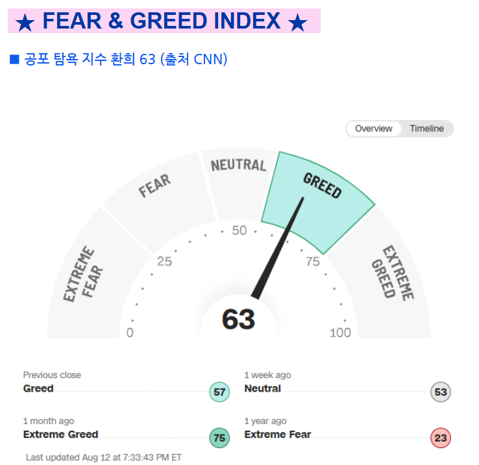Click the large 63 index value
479x465 pixels.
click(x=238, y=319)
